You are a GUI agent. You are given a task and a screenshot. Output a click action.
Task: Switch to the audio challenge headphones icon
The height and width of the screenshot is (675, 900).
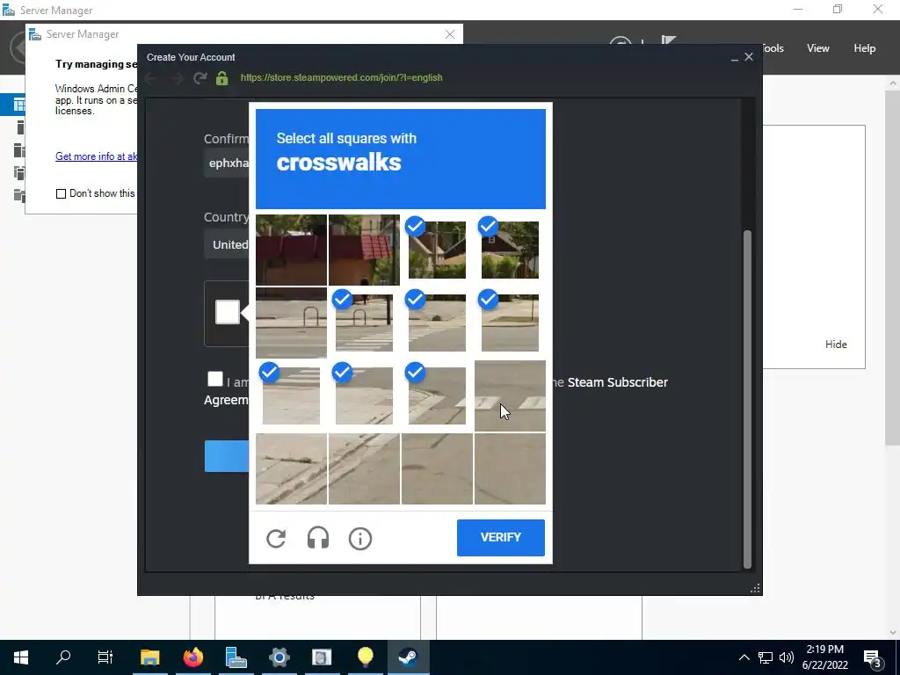318,539
